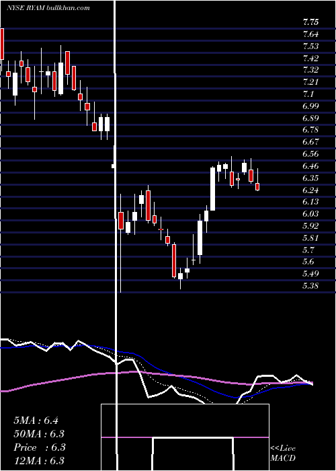
Task: Click the 6.89 price axis label
Action: (x=310, y=118)
